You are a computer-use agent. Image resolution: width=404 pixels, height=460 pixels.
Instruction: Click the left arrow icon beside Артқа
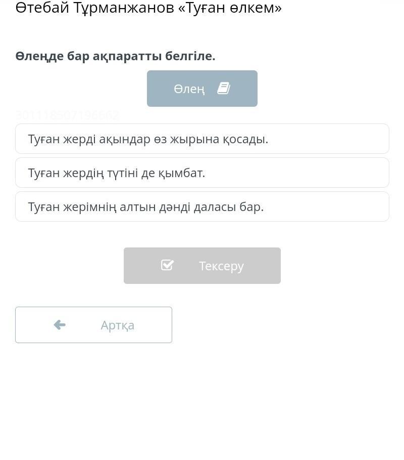pyautogui.click(x=60, y=325)
